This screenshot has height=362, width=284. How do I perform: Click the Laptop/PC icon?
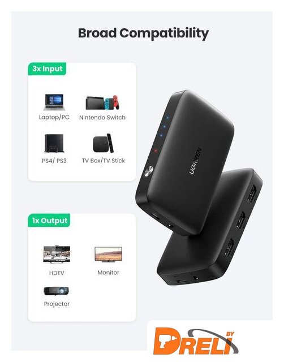pyautogui.click(x=54, y=102)
